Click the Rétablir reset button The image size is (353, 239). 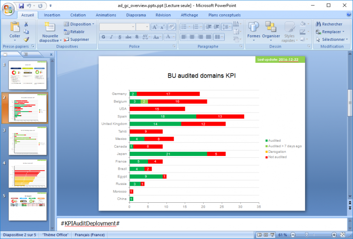[x=77, y=32]
